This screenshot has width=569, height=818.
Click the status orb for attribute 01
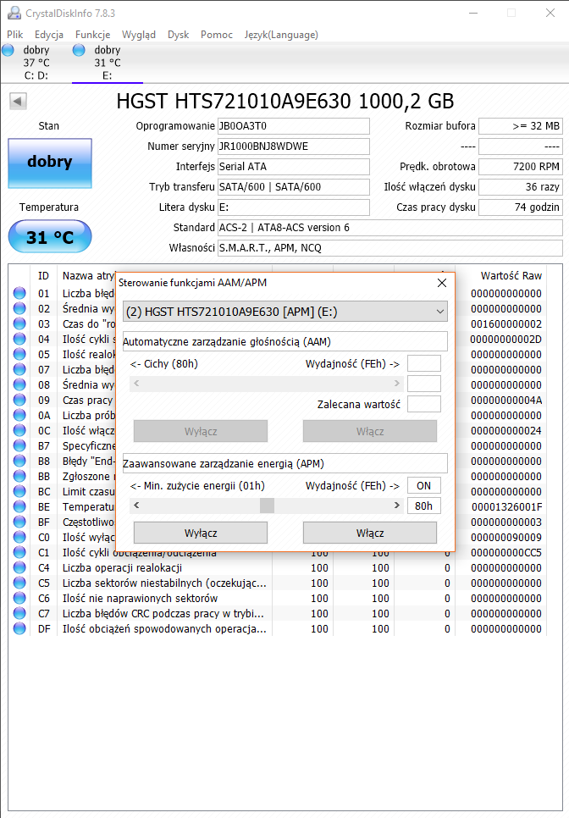coord(19,293)
